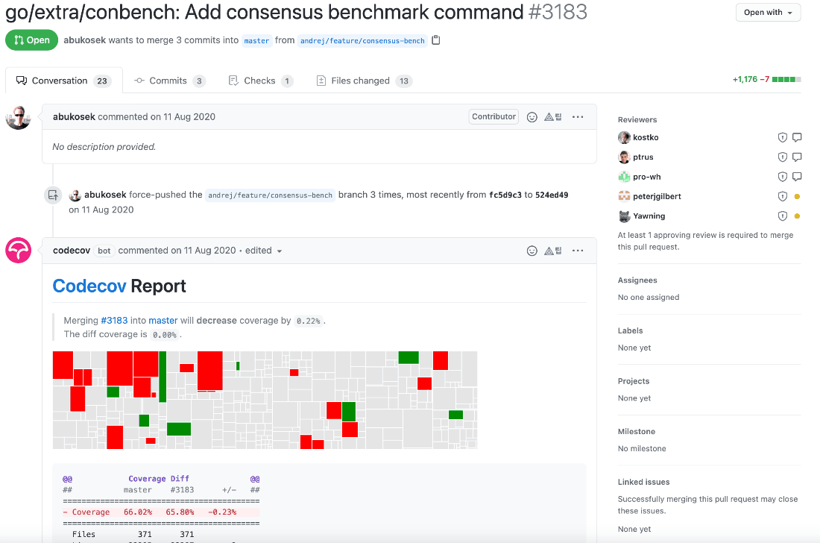
Task: Click the Linked issues sidebar heading
Action: 644,483
